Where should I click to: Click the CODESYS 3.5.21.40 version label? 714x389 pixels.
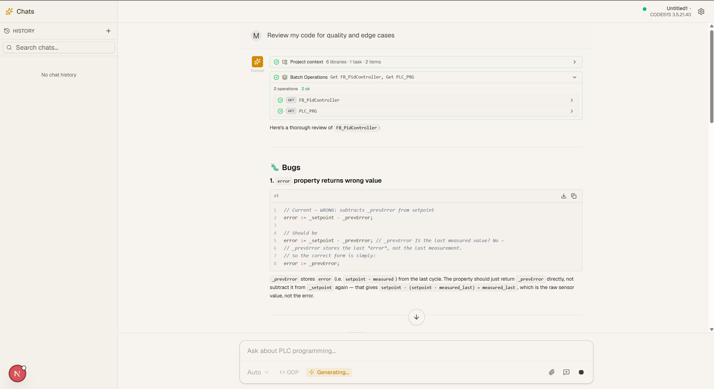[x=670, y=15]
